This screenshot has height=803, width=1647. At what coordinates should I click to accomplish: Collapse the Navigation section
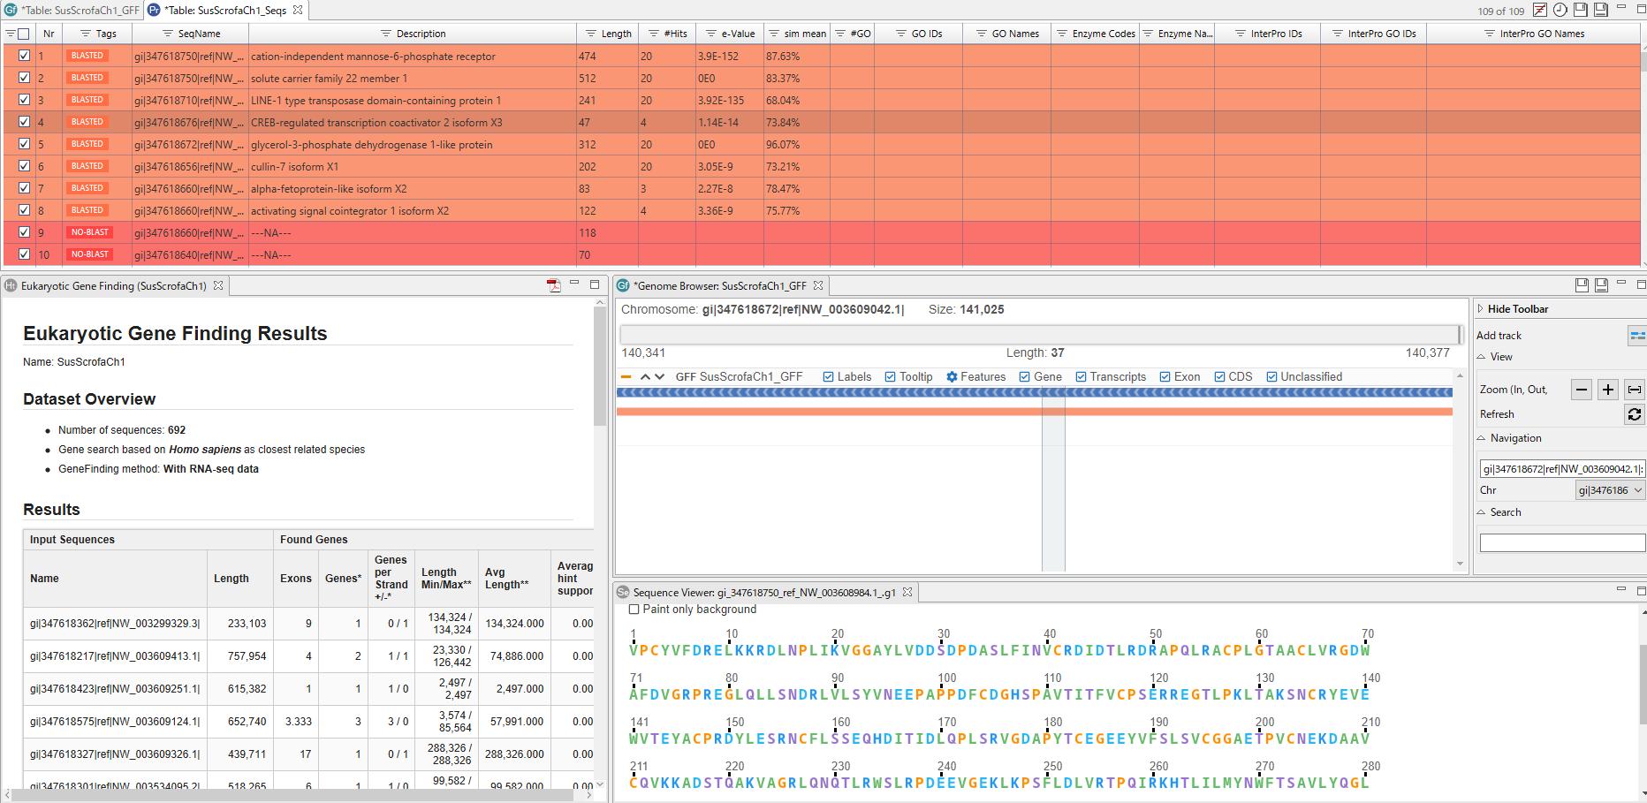pos(1482,438)
